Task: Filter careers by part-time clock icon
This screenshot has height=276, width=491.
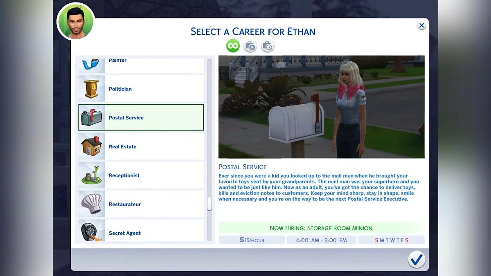Action: 268,46
